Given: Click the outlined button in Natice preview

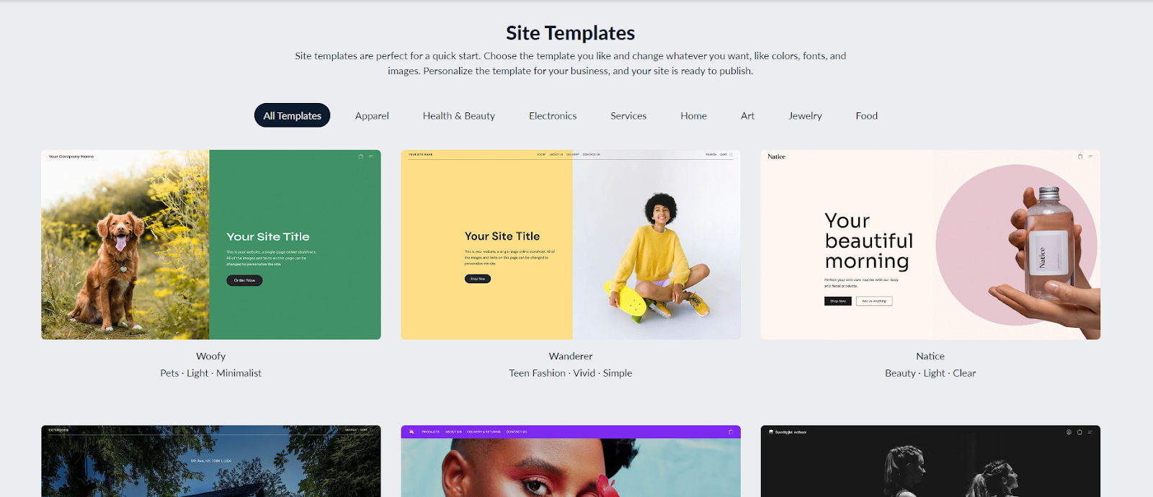Looking at the screenshot, I should point(874,301).
